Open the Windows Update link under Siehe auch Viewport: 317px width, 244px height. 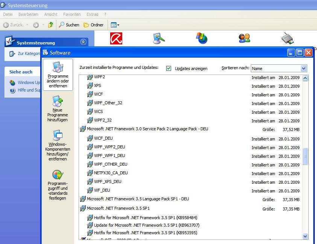click(x=29, y=82)
